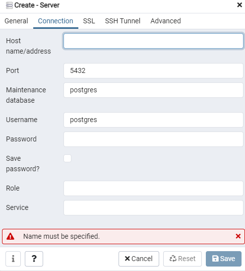245x271 pixels.
Task: Select the Connection tab
Action: tap(56, 21)
